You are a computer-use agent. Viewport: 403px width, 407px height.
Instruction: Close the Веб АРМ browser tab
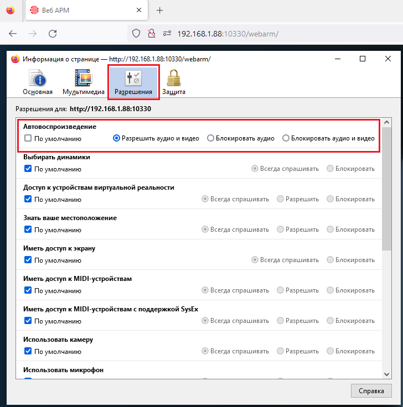click(x=139, y=10)
